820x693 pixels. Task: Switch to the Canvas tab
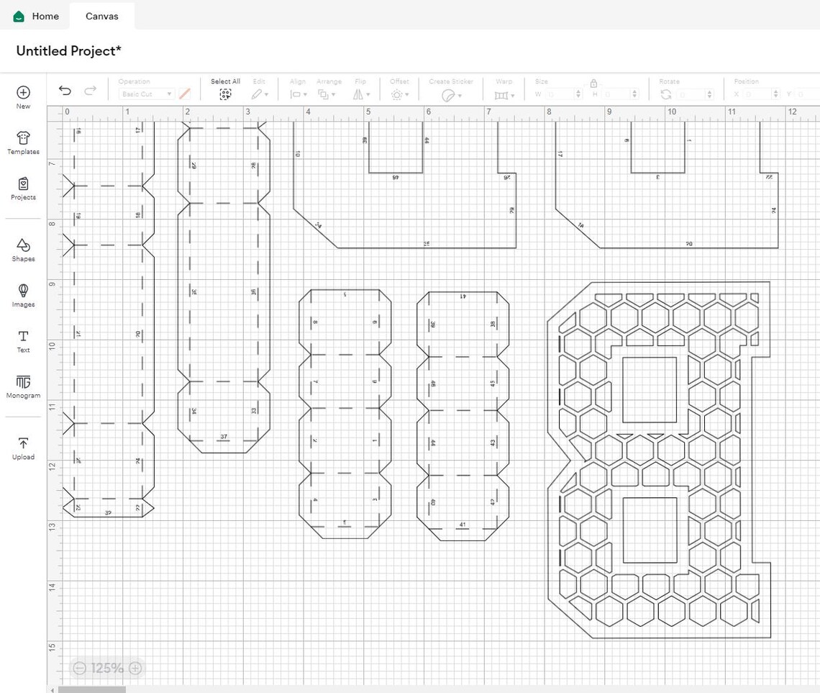[102, 17]
